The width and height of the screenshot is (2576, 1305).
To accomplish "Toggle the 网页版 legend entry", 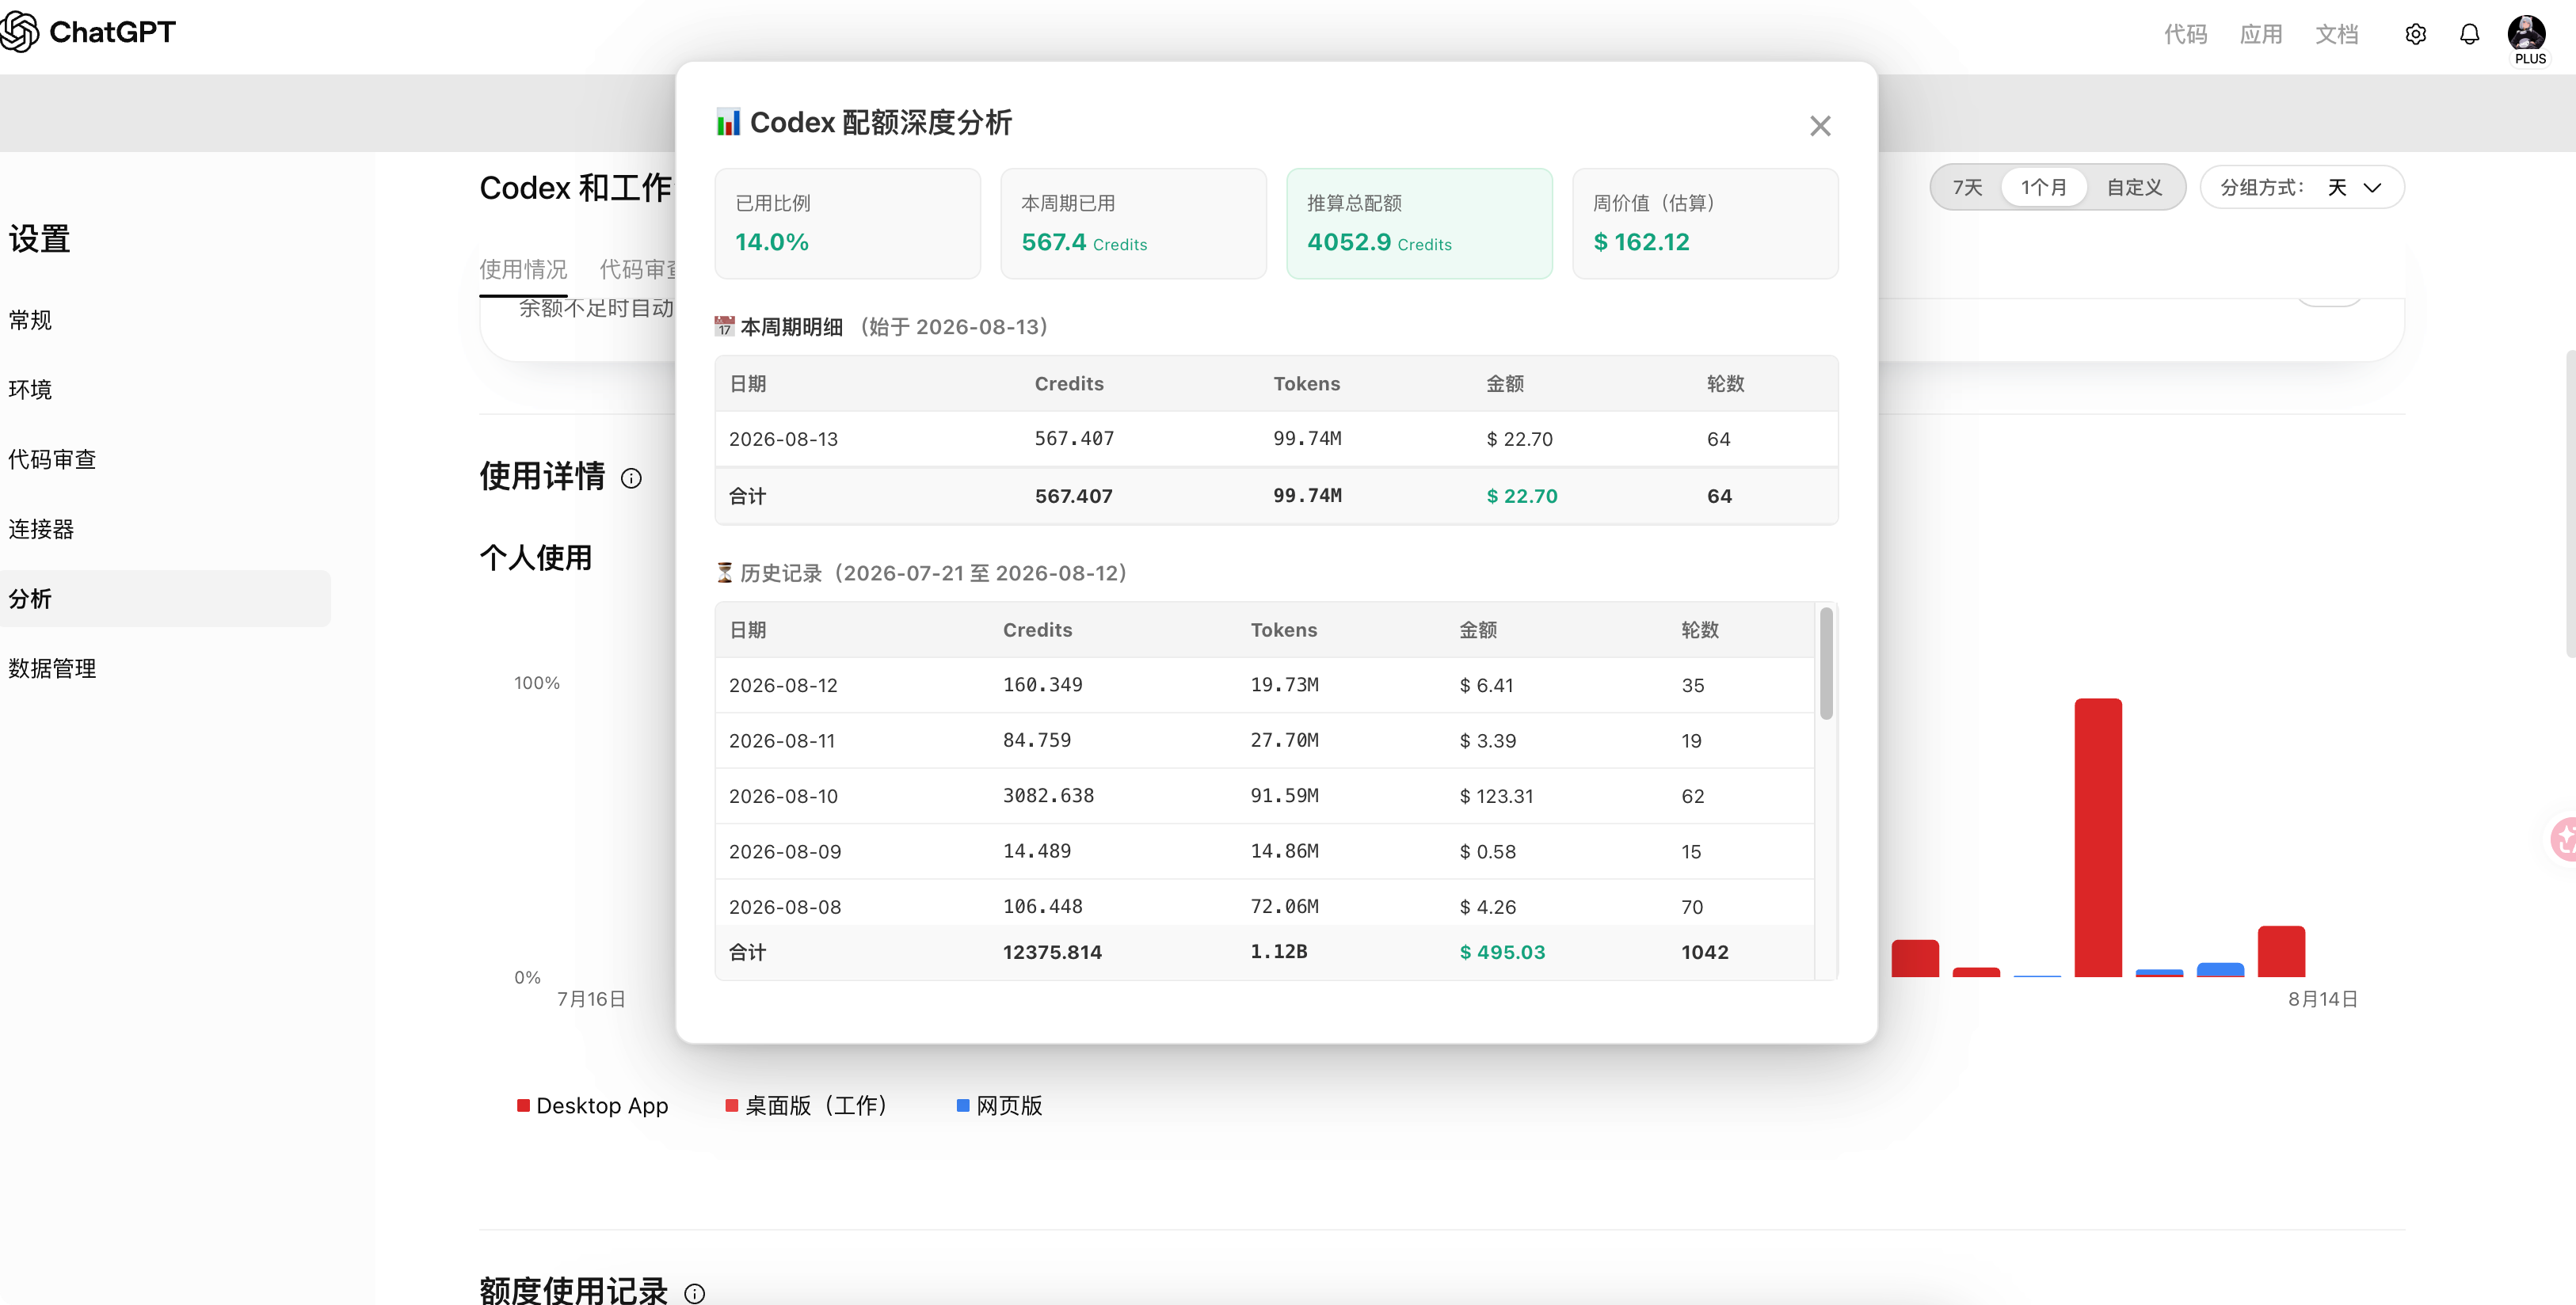I will [x=999, y=1105].
